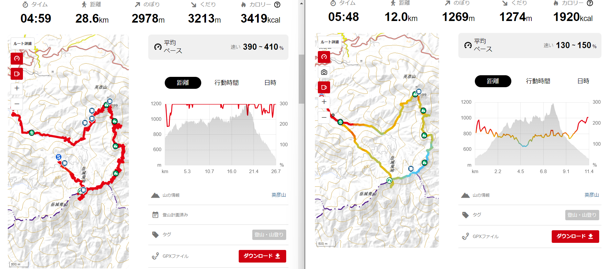Click the blue S start marker
605x269 pixels.
(58, 157)
